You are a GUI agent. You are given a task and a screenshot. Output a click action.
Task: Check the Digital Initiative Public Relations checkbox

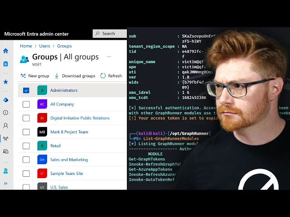[x=26, y=118]
